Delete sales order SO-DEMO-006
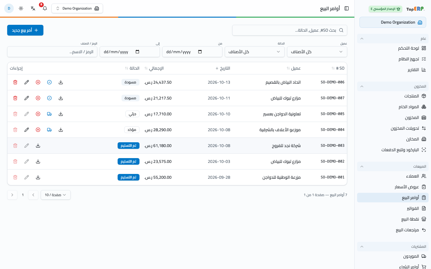 pos(15,82)
